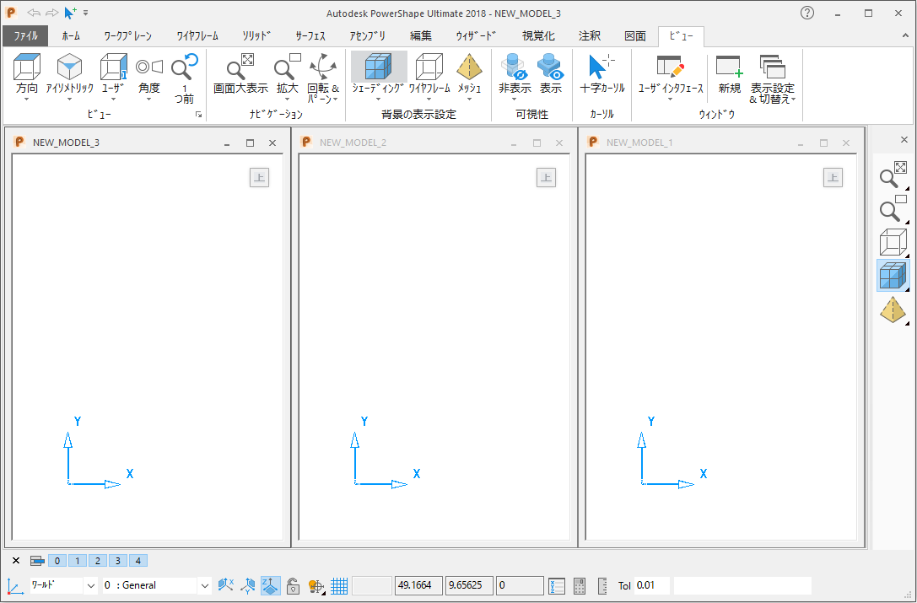This screenshot has height=603, width=917.
Task: Switch to the サーフェス tab
Action: [310, 35]
